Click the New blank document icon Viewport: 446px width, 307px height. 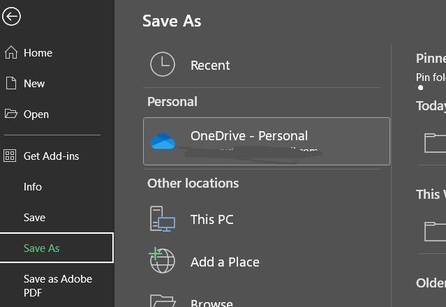pos(10,84)
